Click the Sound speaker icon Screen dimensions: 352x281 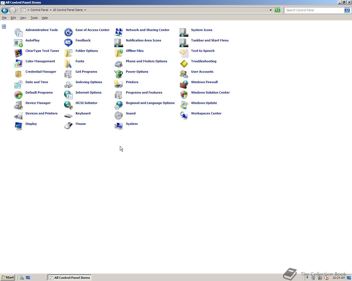[119, 116]
